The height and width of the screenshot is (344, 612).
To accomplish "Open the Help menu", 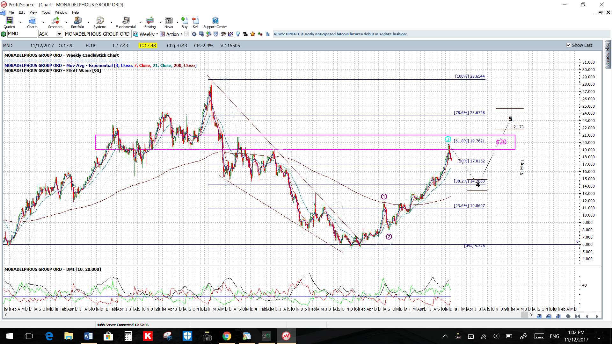I will 75,12.
